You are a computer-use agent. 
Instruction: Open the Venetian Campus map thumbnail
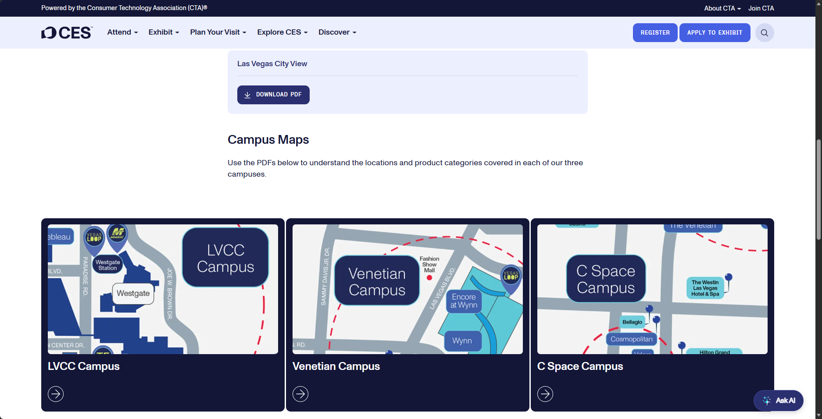point(407,289)
